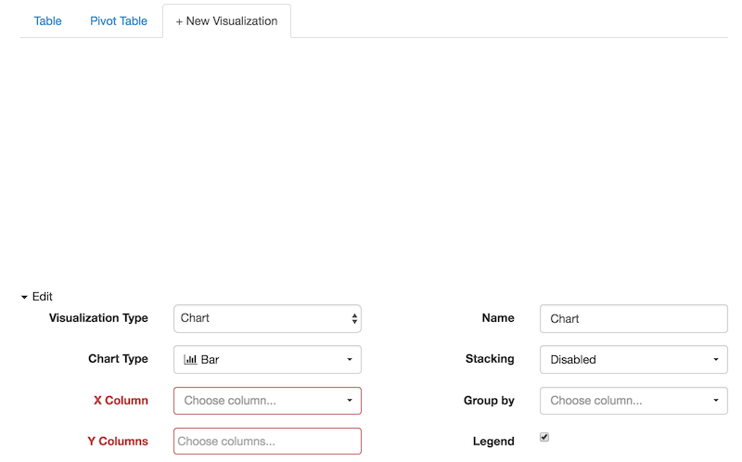Click the up-down arrows on Visualization Type select
Image resolution: width=742 pixels, height=462 pixels.
point(354,318)
